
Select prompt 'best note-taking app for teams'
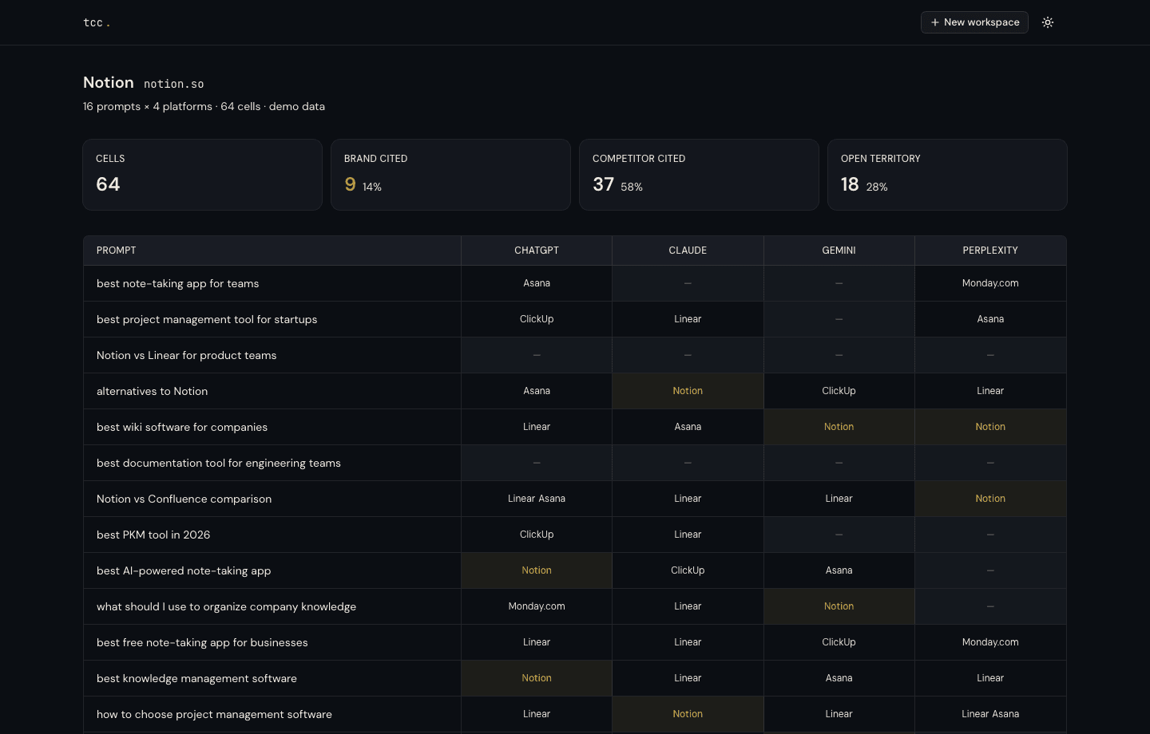(x=272, y=283)
